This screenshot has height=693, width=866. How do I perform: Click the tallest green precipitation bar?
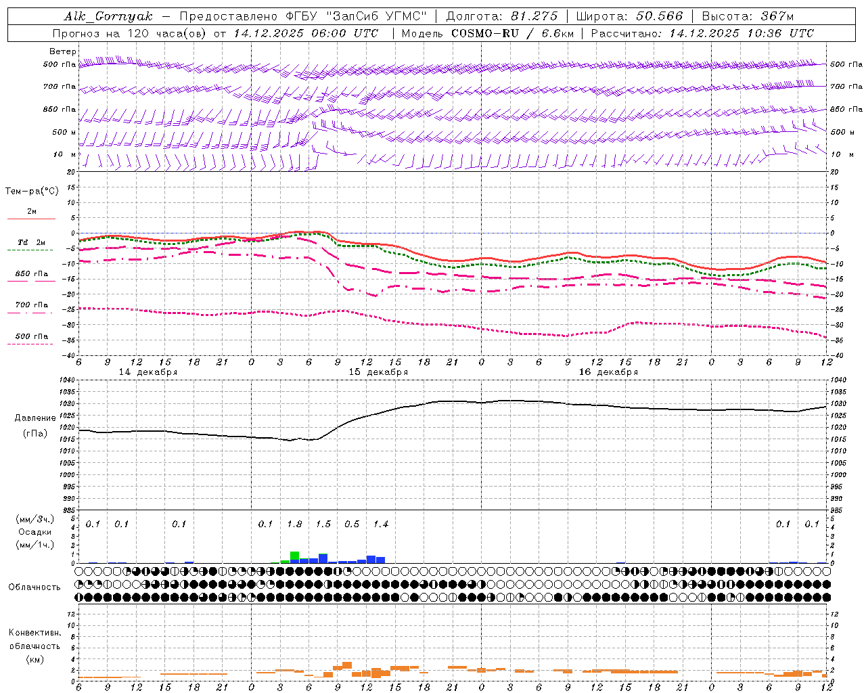click(x=294, y=556)
